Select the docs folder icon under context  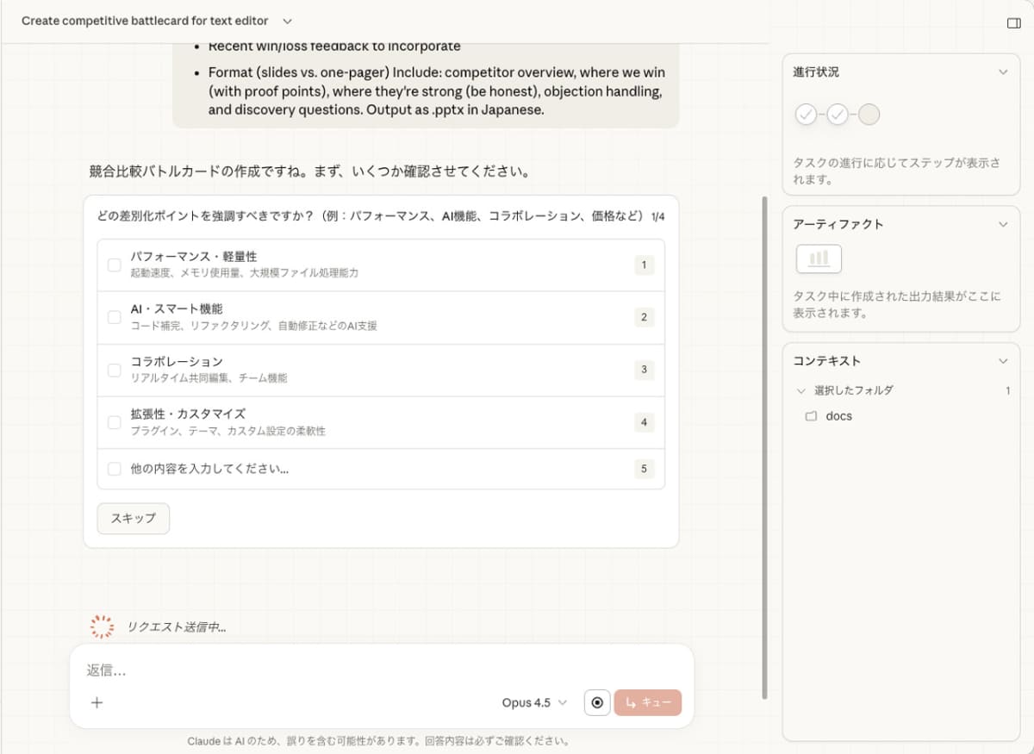click(x=811, y=415)
